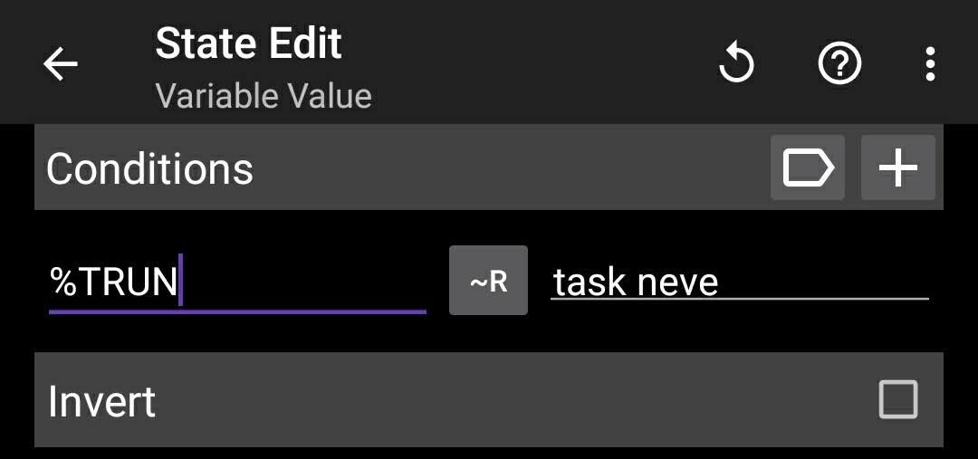Open help via the question mark icon

(839, 63)
